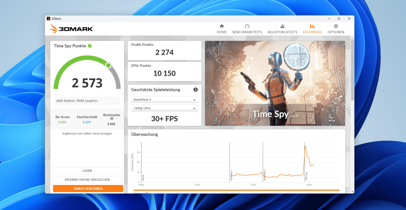The width and height of the screenshot is (406, 210).
Task: Click the green checkmark beside Time Spy Punkte
Action: click(89, 46)
